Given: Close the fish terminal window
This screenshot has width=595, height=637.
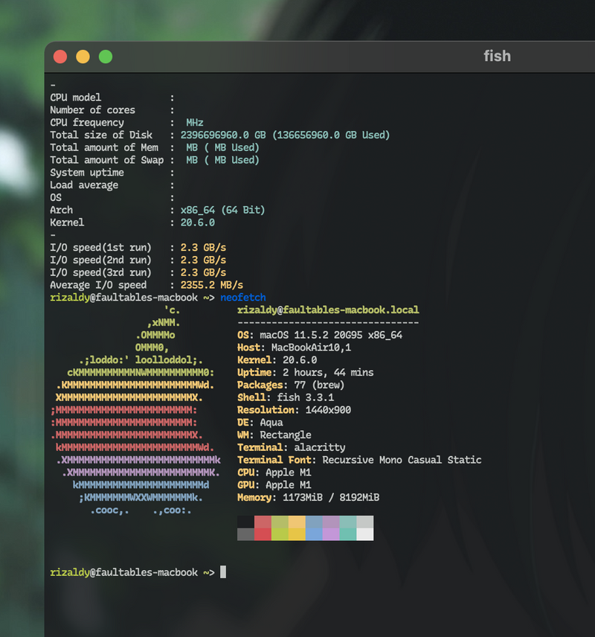Looking at the screenshot, I should click(60, 57).
